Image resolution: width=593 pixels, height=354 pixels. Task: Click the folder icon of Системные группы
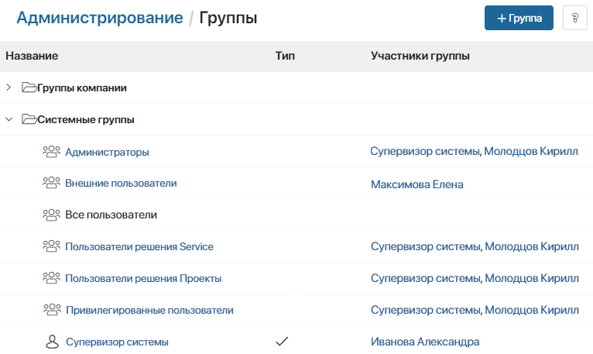tap(29, 119)
